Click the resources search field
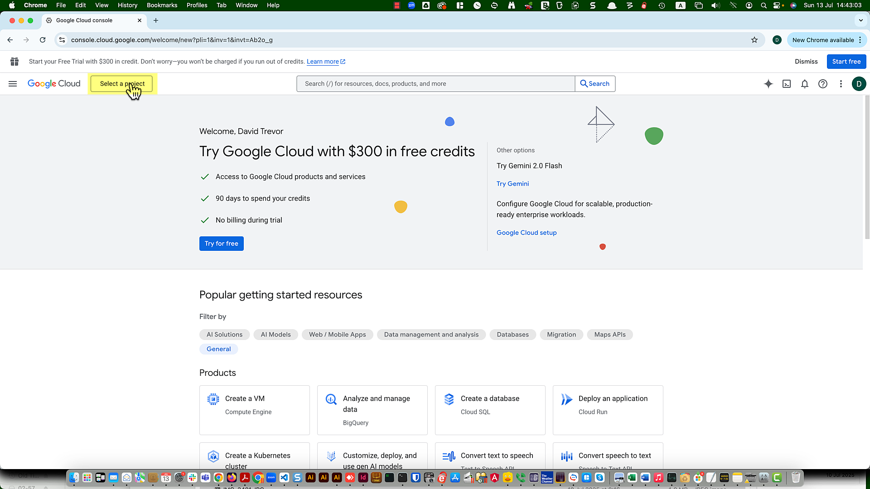 [x=435, y=83]
